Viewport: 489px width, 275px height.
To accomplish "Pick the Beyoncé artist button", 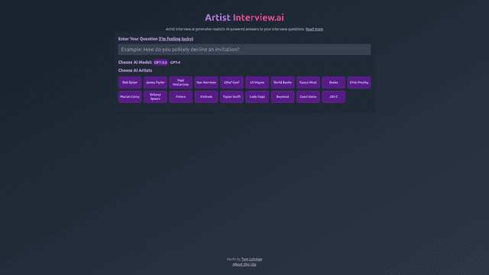I will [x=283, y=97].
